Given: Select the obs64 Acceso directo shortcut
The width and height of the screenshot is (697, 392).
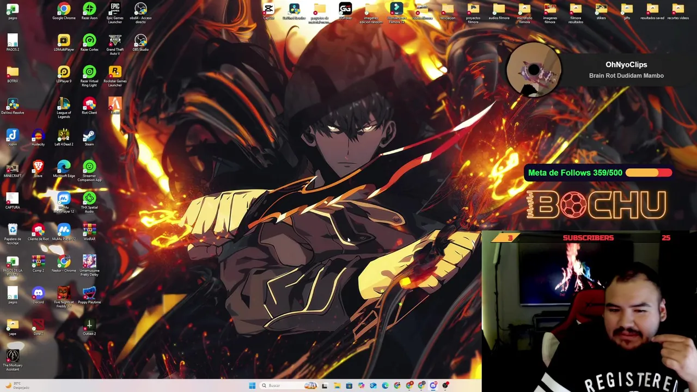Looking at the screenshot, I should [x=140, y=13].
